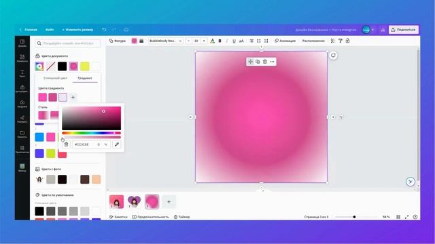Change text alignment

tap(251, 41)
